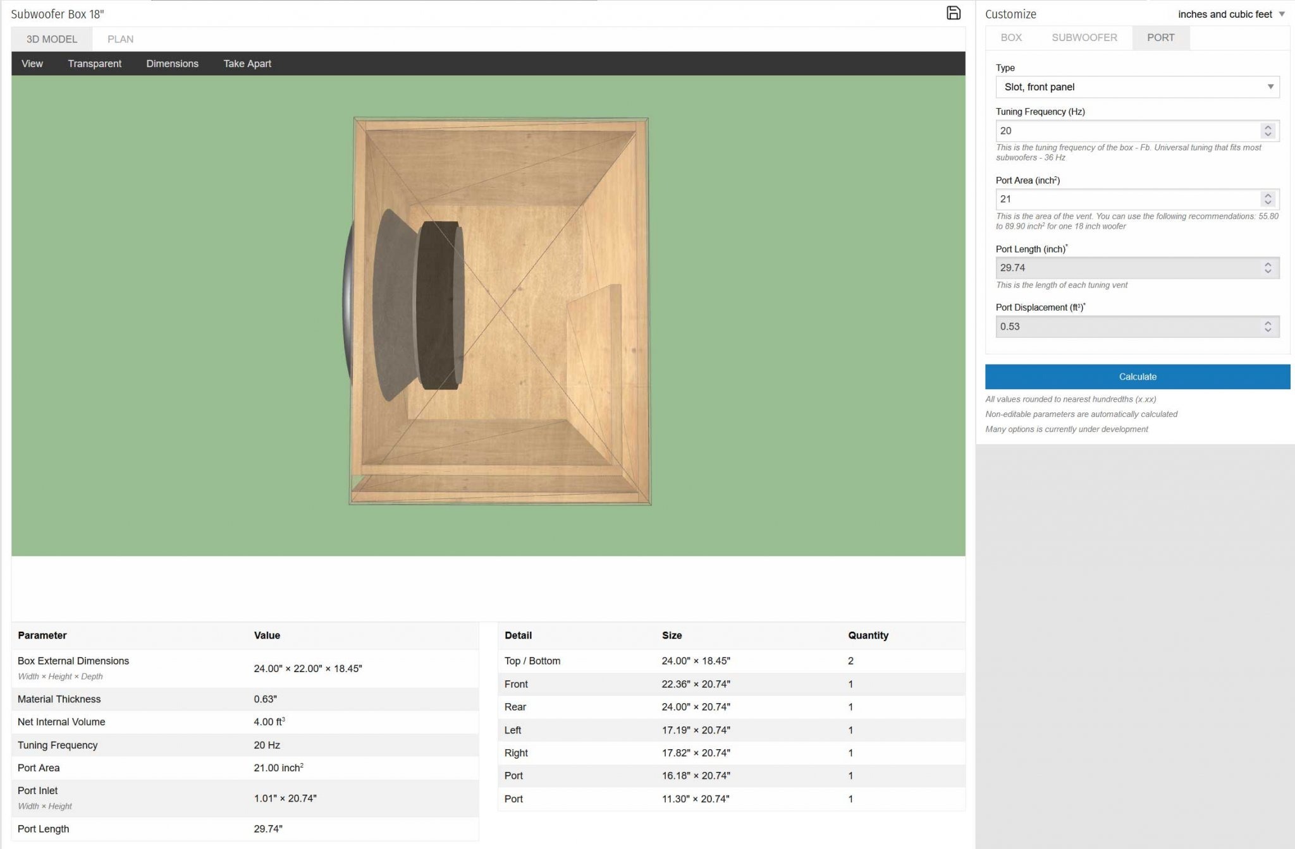
Task: Expand the port Type dropdown
Action: coord(1138,87)
